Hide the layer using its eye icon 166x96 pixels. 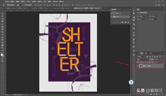(x=137, y=66)
